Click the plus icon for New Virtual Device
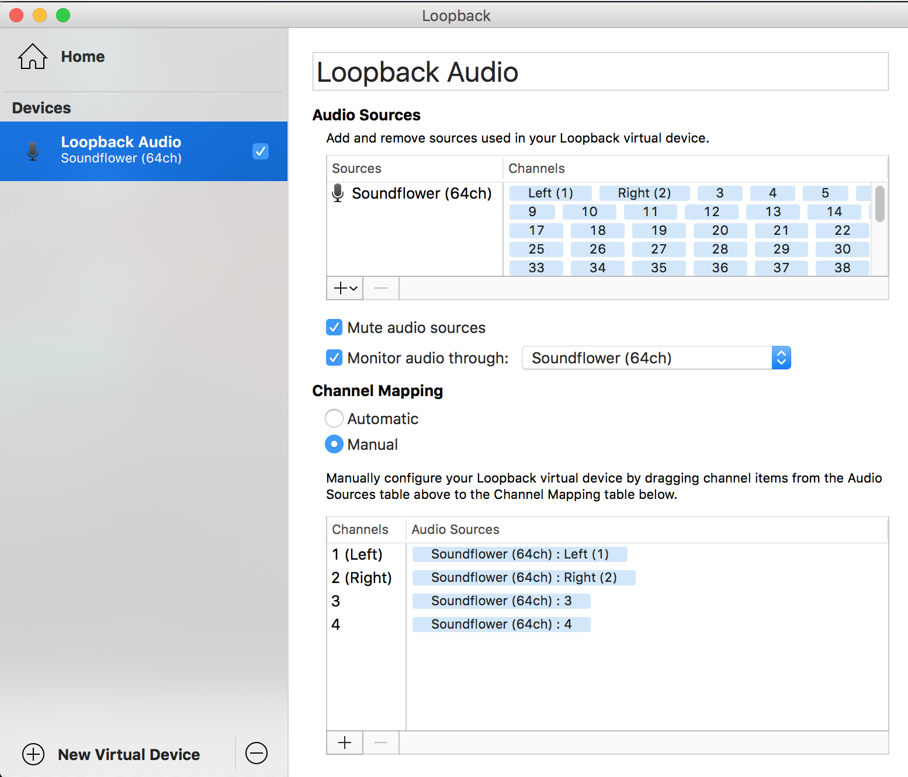Screen dimensions: 908x777 [x=33, y=754]
